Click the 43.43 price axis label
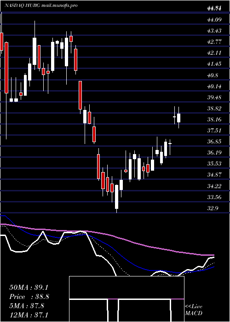This screenshot has width=230, height=322. [215, 31]
